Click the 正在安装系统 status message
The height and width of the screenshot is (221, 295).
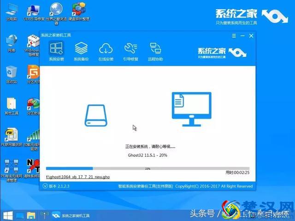150,146
